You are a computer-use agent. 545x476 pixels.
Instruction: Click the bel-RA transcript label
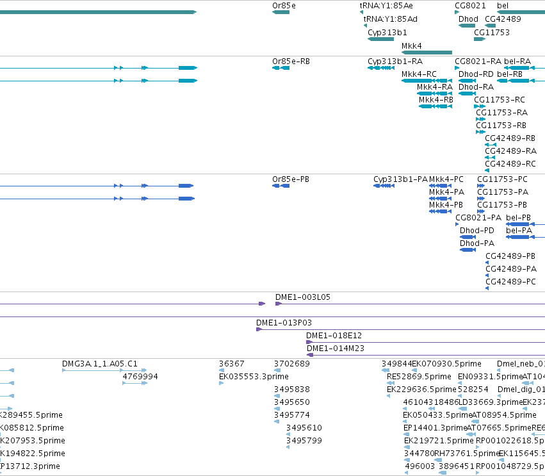pyautogui.click(x=517, y=62)
